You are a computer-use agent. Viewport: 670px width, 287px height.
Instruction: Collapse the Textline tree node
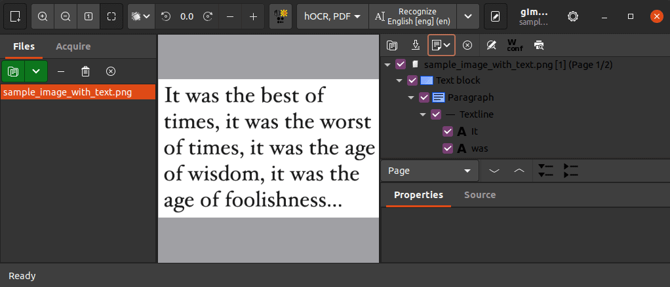423,115
